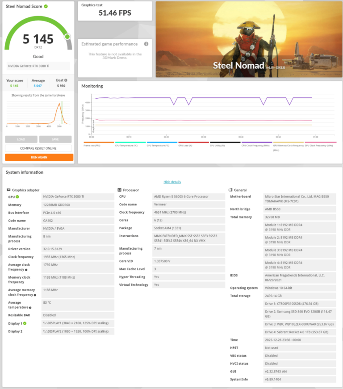Collapse system info with Hide details
This screenshot has height=389, width=343.
click(172, 182)
